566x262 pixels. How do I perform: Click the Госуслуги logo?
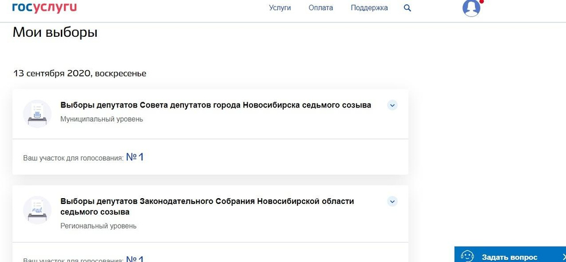(44, 7)
